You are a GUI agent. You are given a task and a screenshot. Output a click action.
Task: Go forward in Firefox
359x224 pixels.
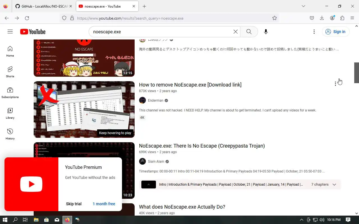tap(17, 18)
